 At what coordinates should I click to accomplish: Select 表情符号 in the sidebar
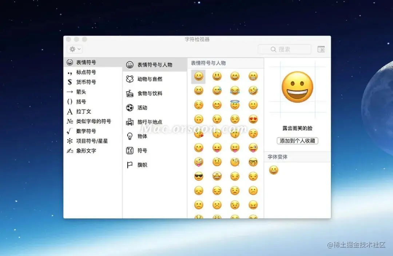coord(93,62)
